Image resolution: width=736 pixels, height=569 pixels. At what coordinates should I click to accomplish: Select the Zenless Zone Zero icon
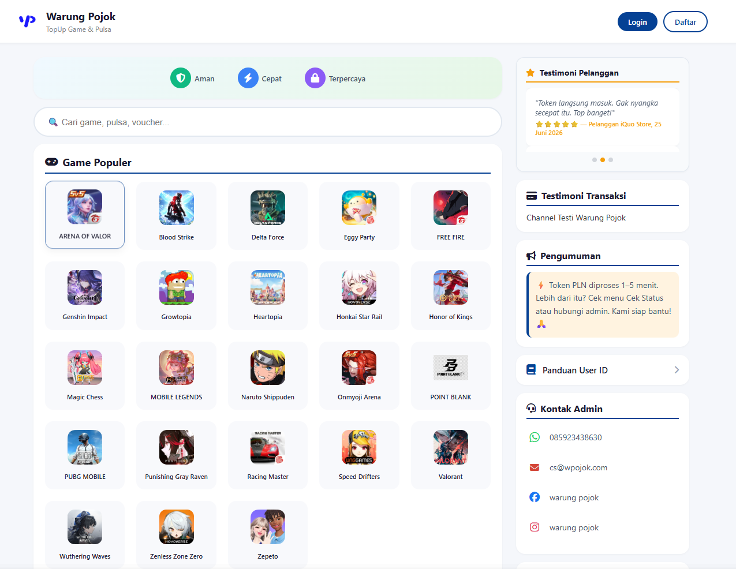point(177,527)
